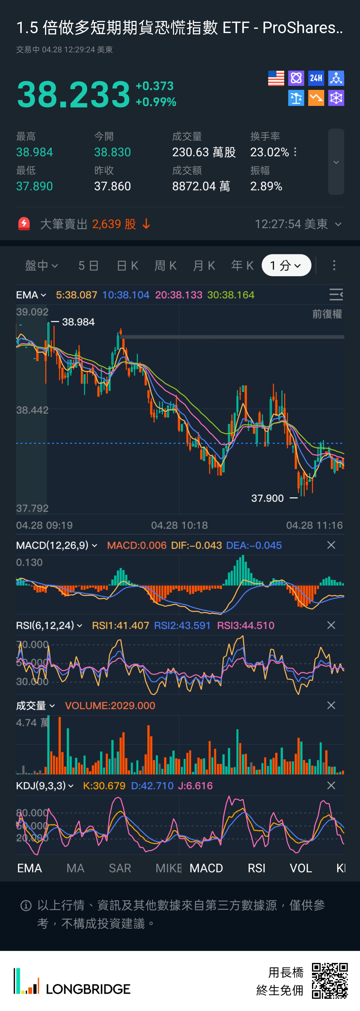Tap the 前復權 adjustment label
This screenshot has height=1011, width=360.
tap(327, 314)
